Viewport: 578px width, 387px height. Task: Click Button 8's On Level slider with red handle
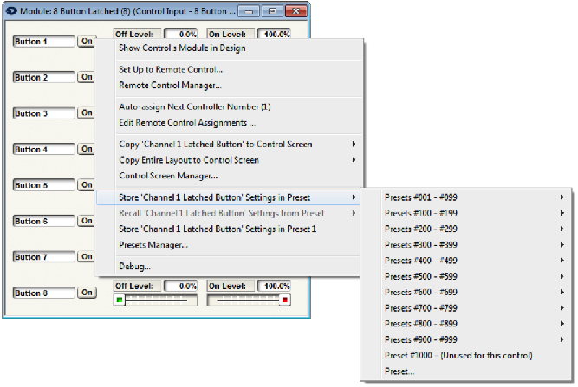(249, 300)
